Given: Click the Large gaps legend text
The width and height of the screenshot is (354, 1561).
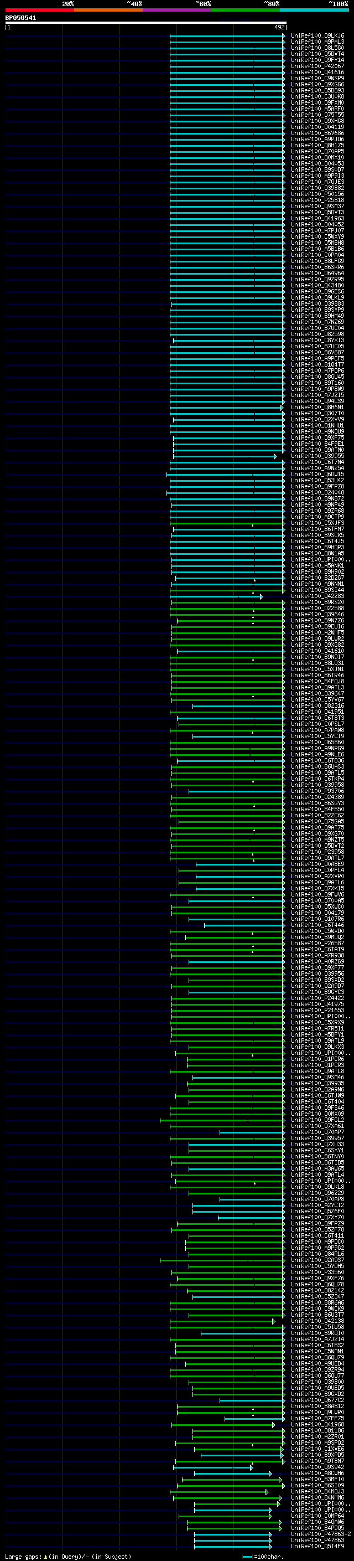Looking at the screenshot, I should coord(68,1556).
